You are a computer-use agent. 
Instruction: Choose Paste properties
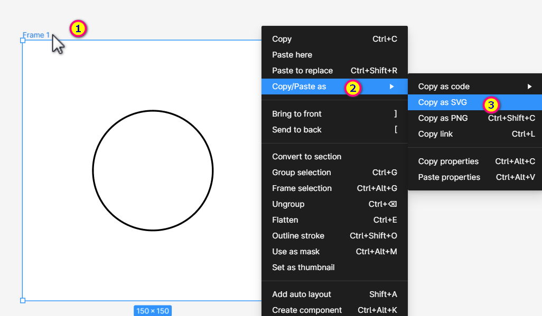click(x=449, y=177)
